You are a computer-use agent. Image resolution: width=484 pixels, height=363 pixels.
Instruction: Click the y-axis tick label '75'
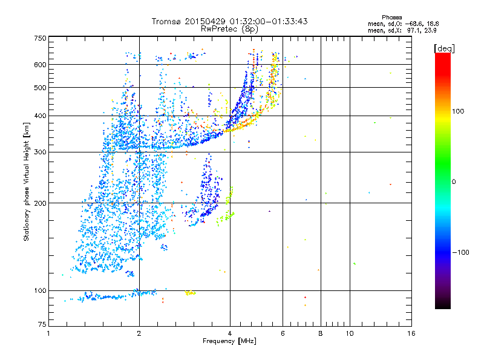click(42, 324)
